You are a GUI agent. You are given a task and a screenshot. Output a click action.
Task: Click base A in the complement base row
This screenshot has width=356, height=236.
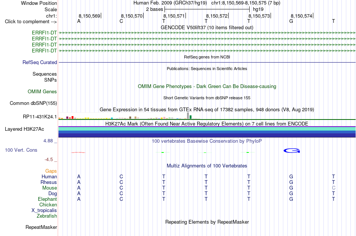tap(79, 21)
